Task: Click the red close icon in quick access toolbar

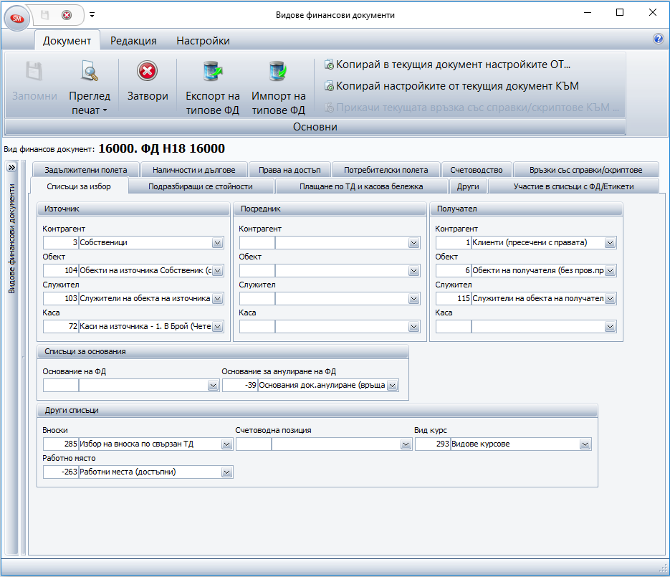Action: 67,15
